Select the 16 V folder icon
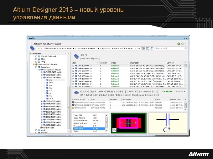 pyautogui.click(x=47, y=85)
